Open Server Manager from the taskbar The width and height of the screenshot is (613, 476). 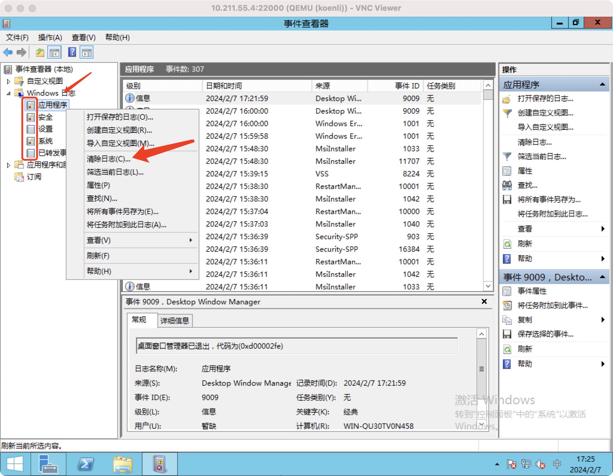(x=48, y=464)
